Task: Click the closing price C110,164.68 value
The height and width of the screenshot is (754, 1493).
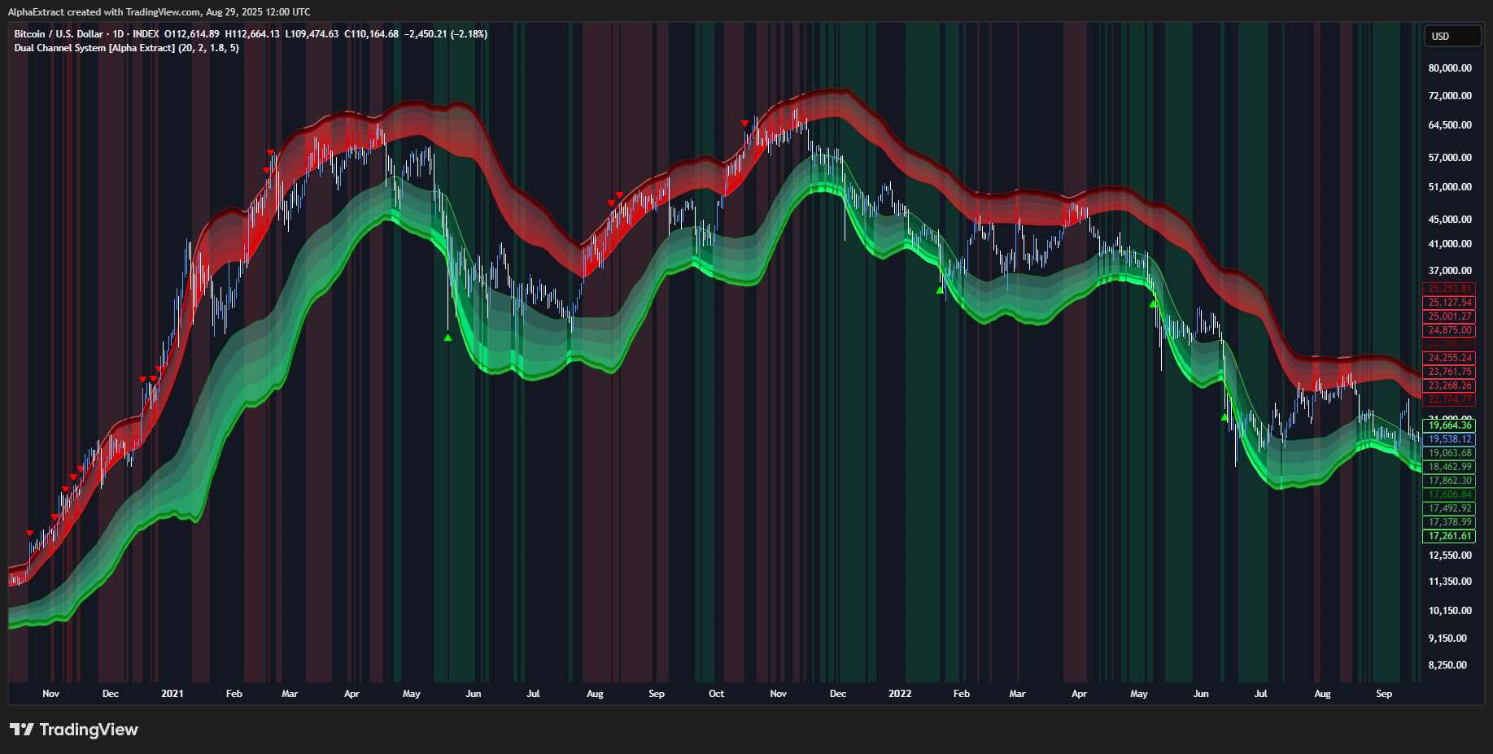Action: (371, 34)
